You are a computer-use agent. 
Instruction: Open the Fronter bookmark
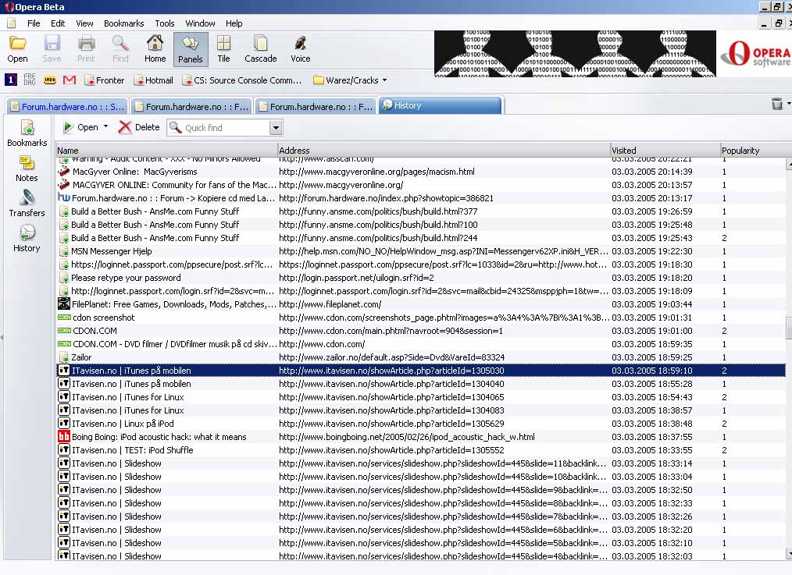104,80
